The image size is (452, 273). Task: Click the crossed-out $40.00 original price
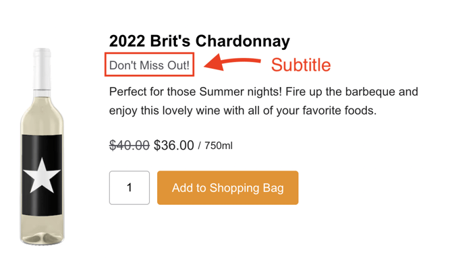click(x=129, y=145)
